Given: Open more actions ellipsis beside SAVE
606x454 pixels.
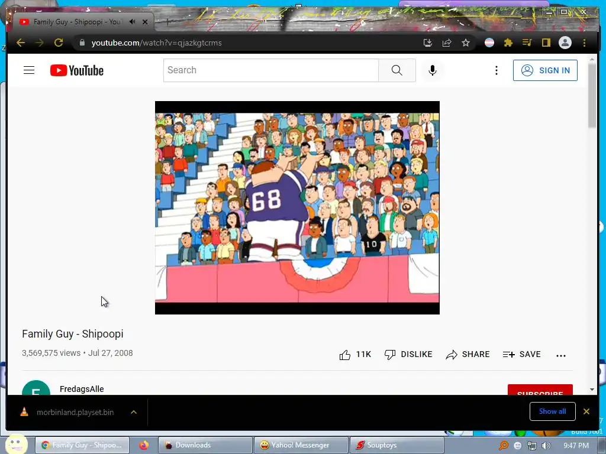Looking at the screenshot, I should pyautogui.click(x=561, y=355).
